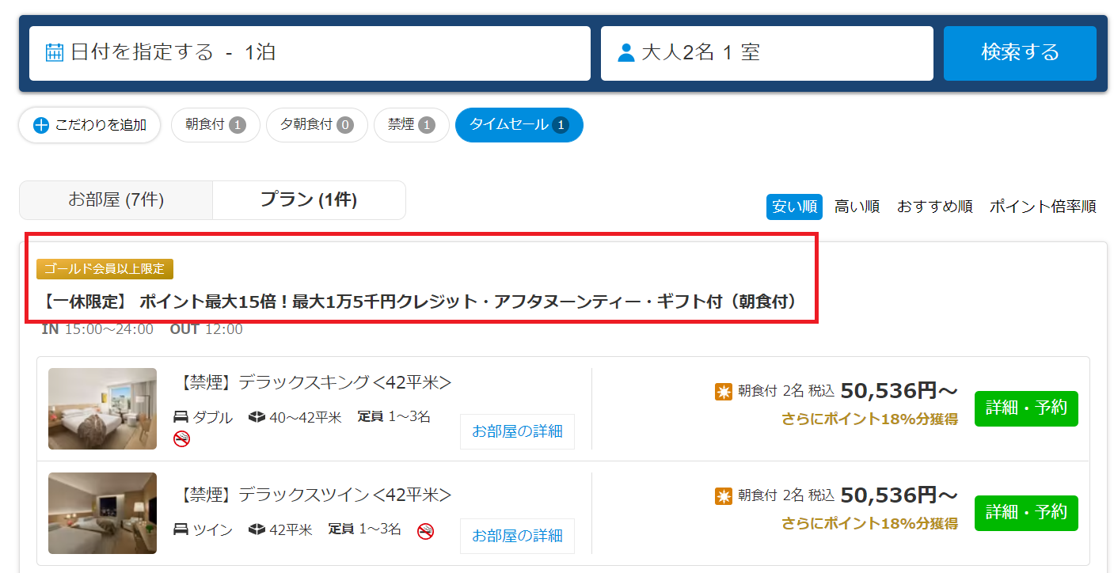Open the 大人2名 1室 guest selector
The width and height of the screenshot is (1114, 573).
(766, 53)
